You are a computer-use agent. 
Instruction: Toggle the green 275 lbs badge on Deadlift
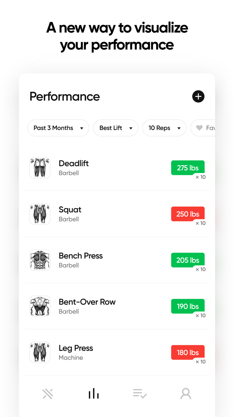coord(188,168)
